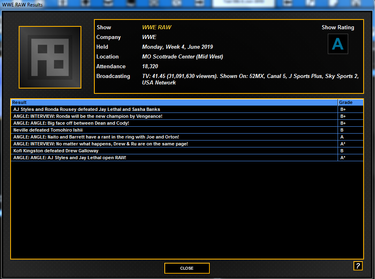Click the B grade of the Neville row

point(342,130)
